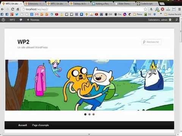Viewport: 182px width, 136px height.
Task: Open the ruler extension icon
Action: pyautogui.click(x=168, y=9)
